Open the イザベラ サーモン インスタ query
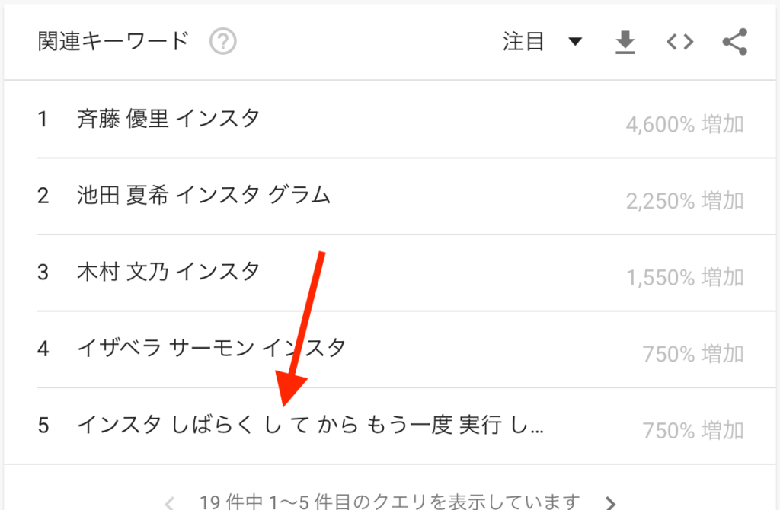The height and width of the screenshot is (510, 780). coord(211,348)
